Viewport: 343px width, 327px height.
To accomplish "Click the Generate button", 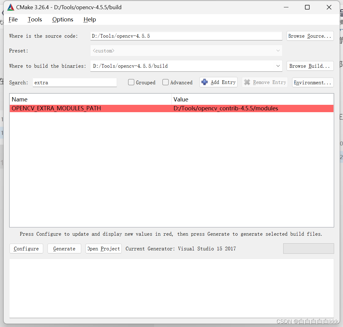I will click(x=64, y=249).
